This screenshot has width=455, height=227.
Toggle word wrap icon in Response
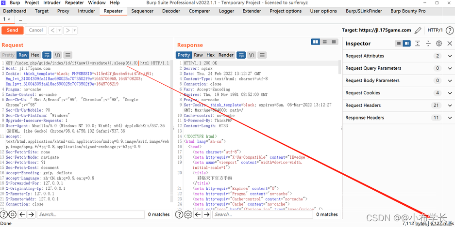[241, 55]
